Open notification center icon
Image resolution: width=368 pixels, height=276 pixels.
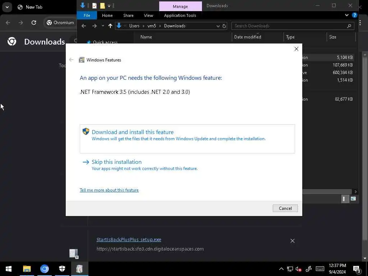tap(357, 269)
